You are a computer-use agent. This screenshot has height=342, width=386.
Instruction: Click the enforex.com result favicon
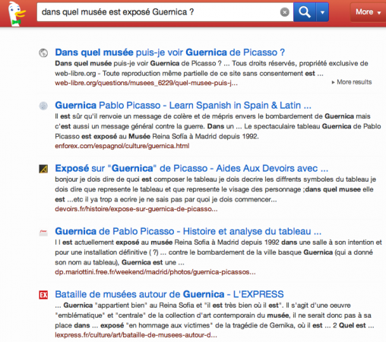pos(43,106)
